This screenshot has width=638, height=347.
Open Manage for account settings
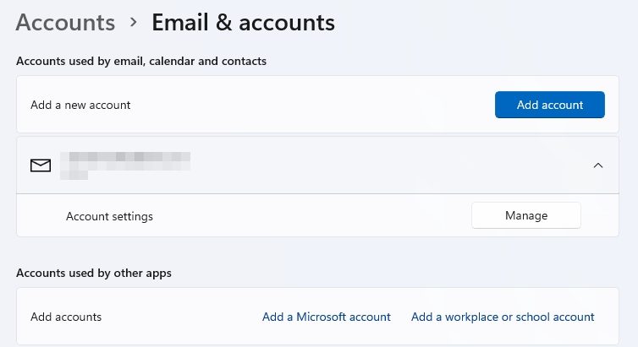coord(526,215)
